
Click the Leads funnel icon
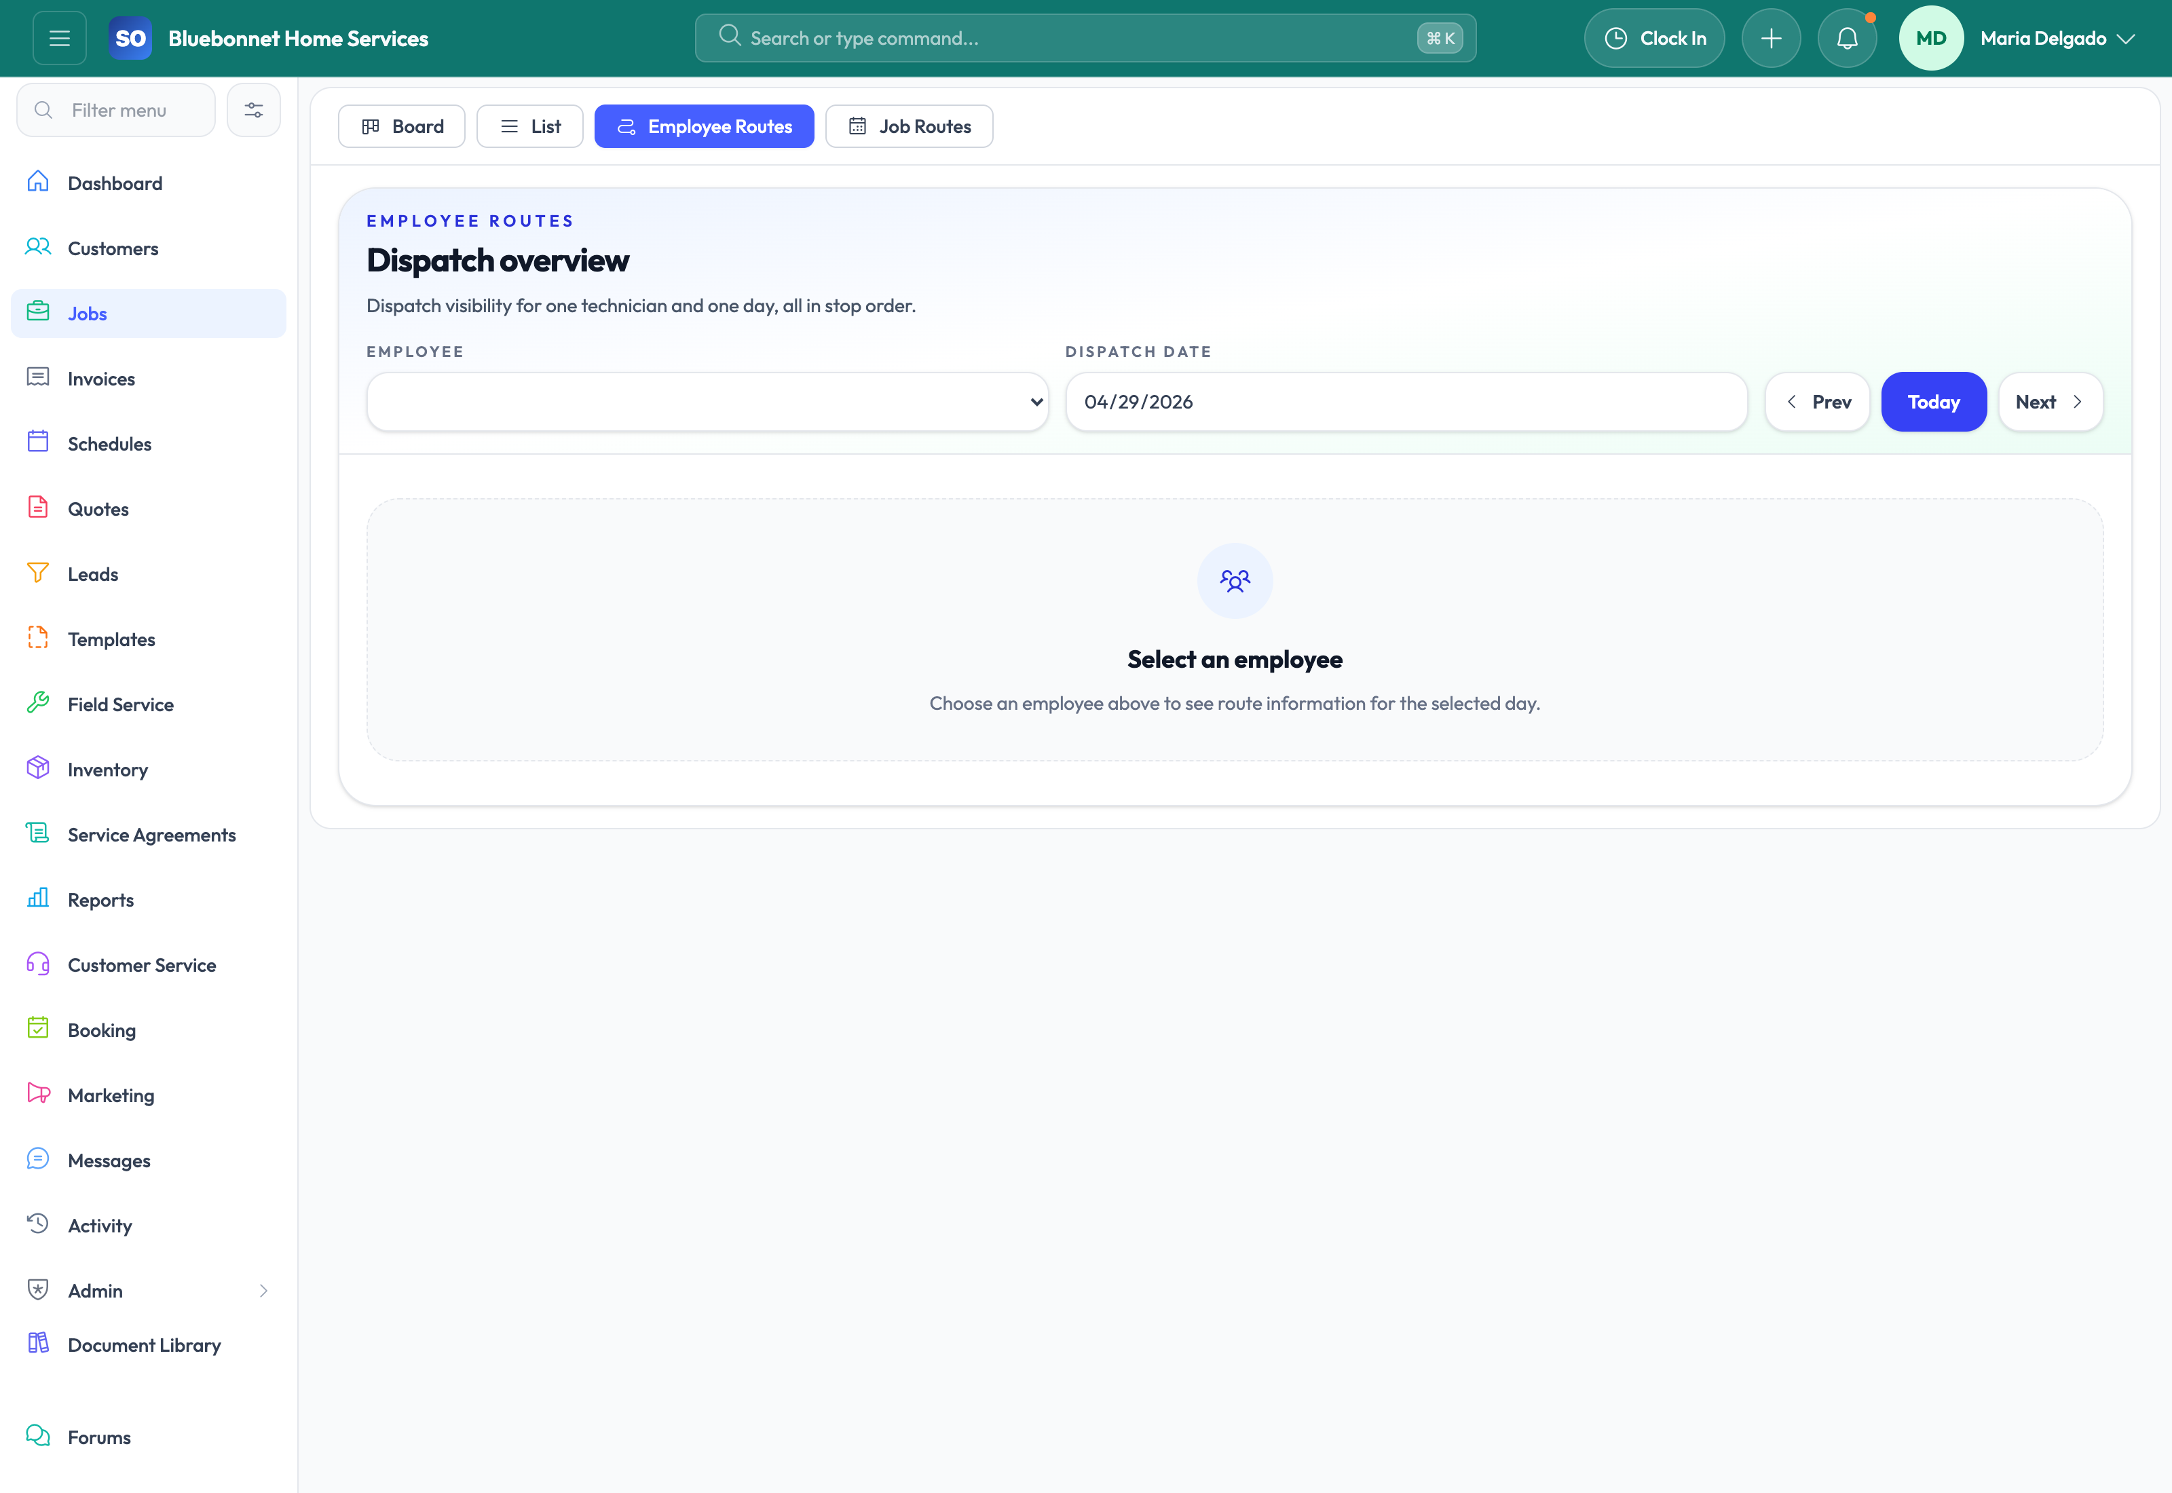[39, 573]
